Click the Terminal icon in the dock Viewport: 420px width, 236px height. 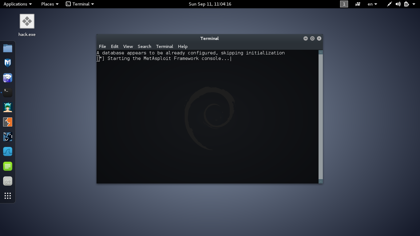[x=8, y=92]
